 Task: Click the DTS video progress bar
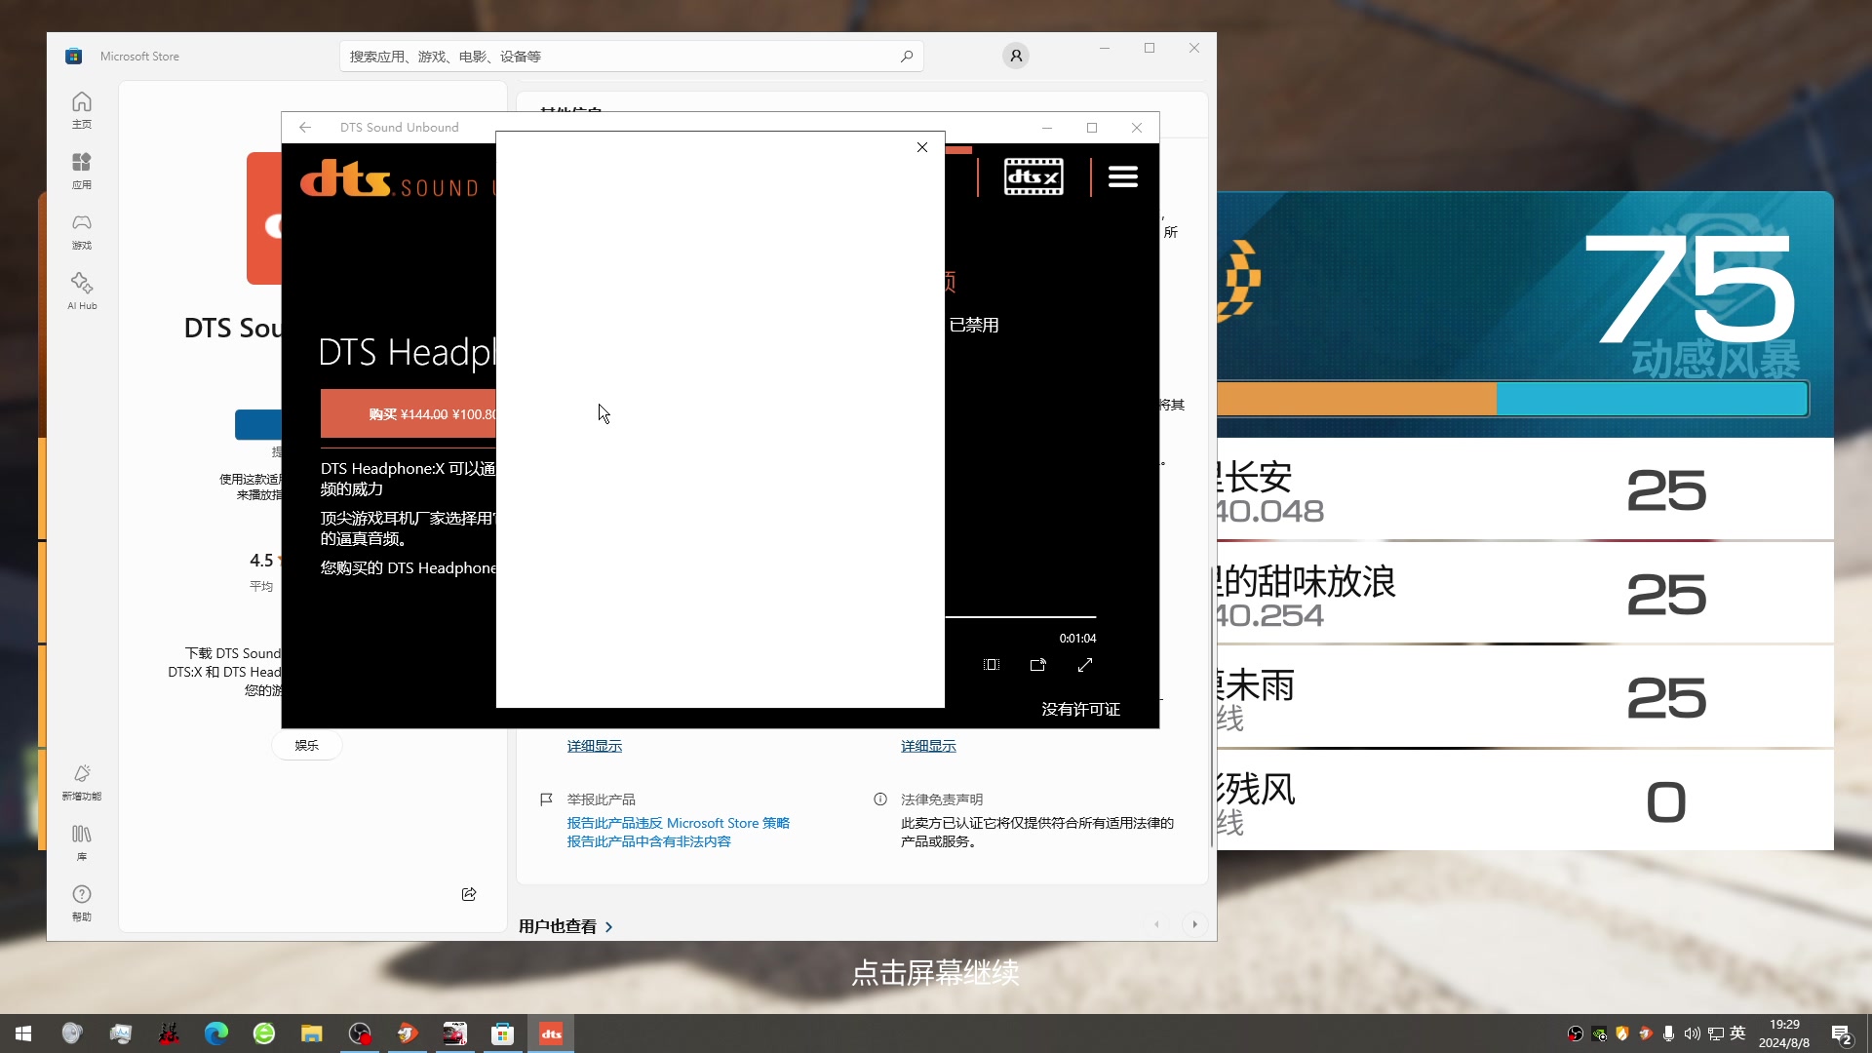1021,617
